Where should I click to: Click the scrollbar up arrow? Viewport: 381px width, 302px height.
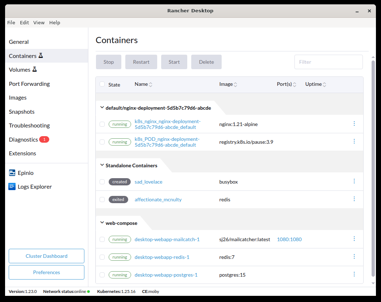[373, 57]
